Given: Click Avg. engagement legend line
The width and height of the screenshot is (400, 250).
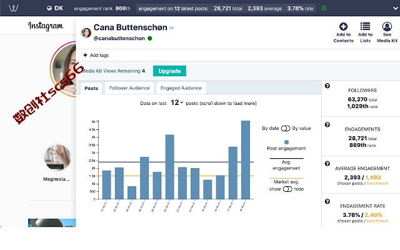Looking at the screenshot, I should click(x=287, y=158).
